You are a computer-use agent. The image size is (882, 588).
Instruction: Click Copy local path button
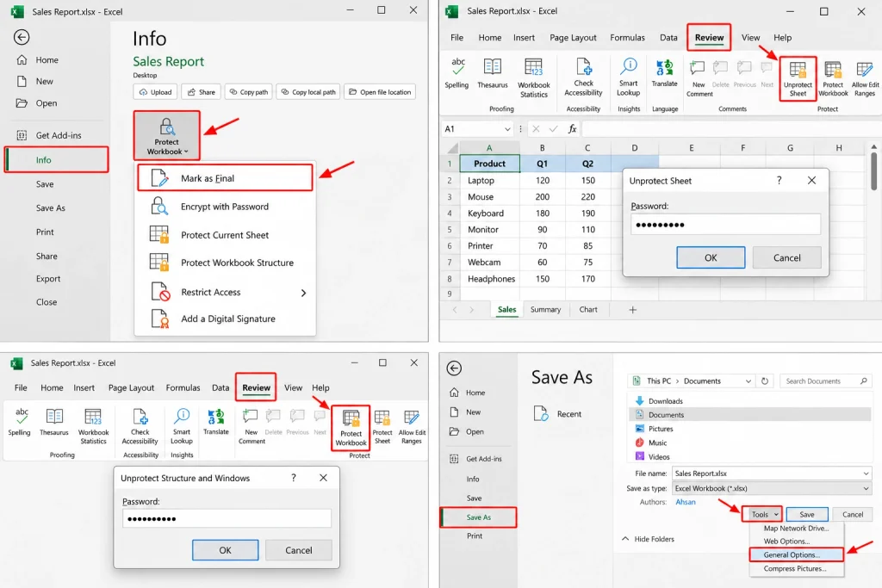(308, 92)
